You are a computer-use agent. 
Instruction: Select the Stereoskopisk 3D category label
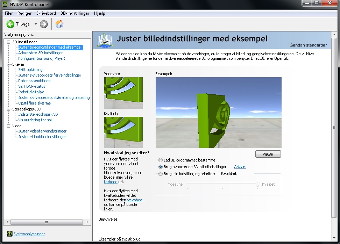(x=27, y=109)
